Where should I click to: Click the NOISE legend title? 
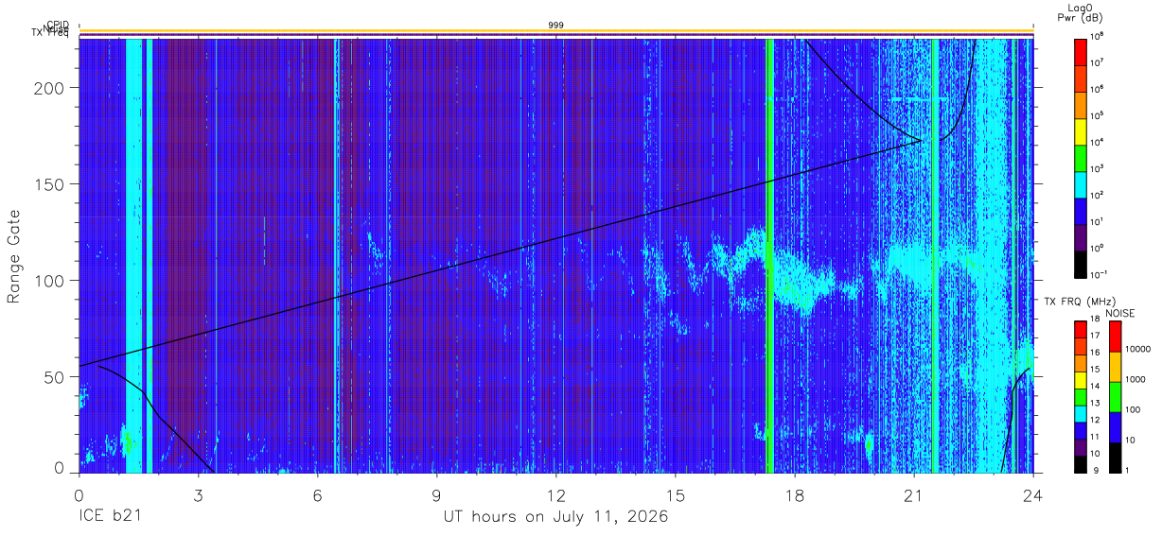(1121, 312)
